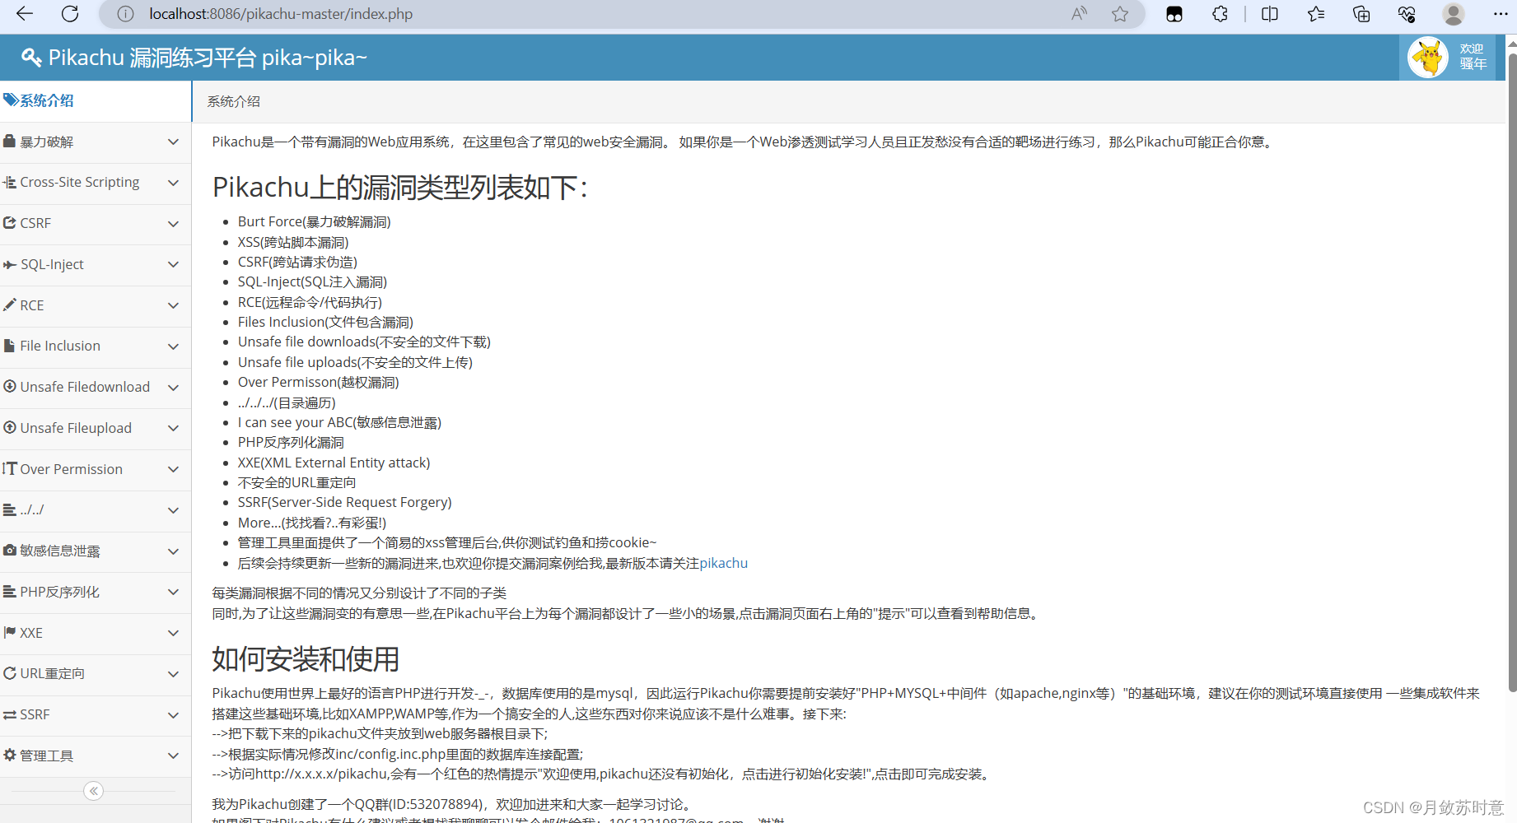Expand the Over Permission chevron
Screen dimensions: 1517x823
(173, 469)
